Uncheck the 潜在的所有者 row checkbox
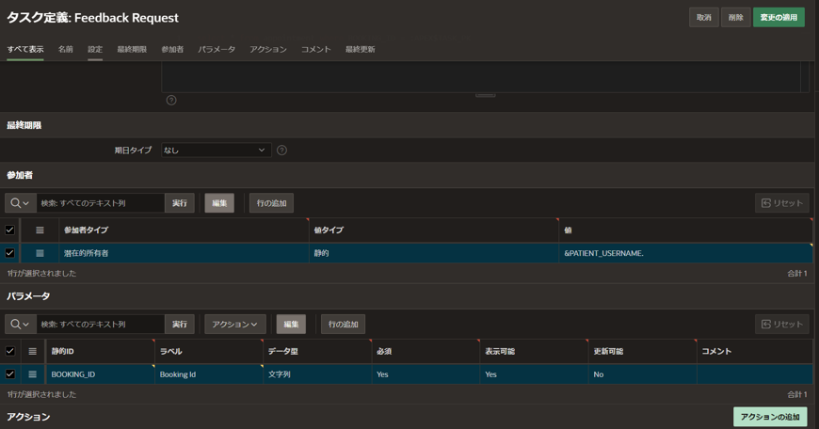Viewport: 819px width, 429px height. pos(10,253)
